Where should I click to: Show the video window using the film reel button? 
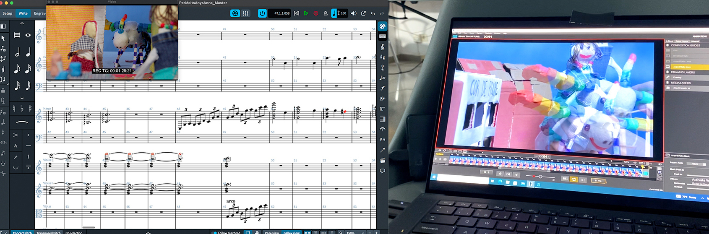[235, 13]
